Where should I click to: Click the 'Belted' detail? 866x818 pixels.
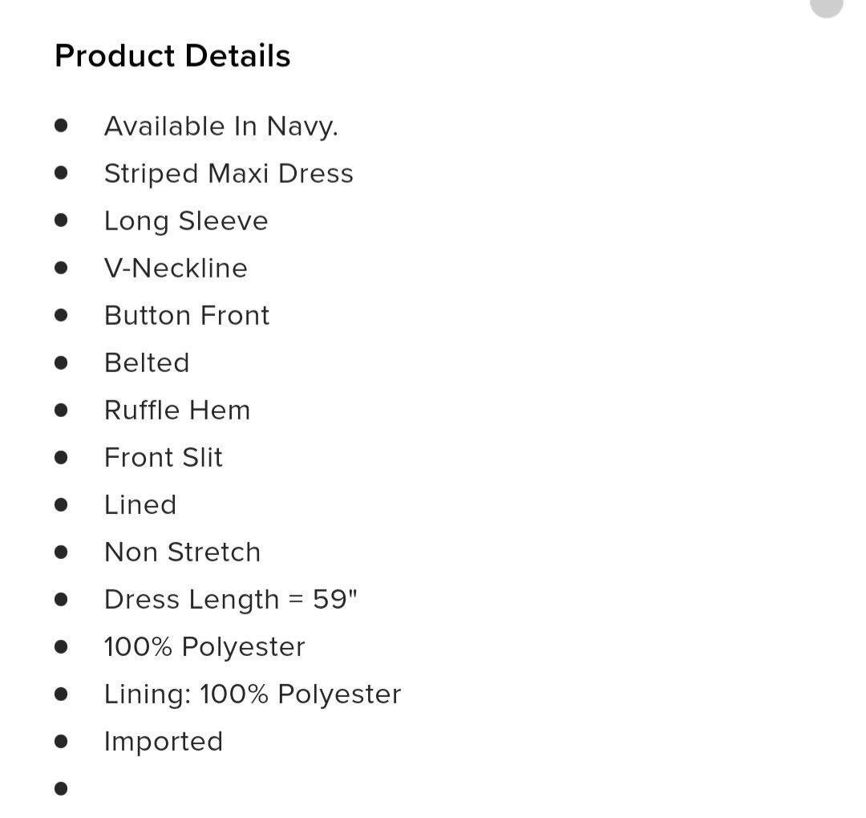click(147, 362)
